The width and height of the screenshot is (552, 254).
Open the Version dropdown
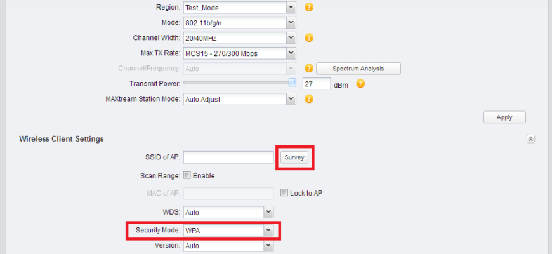pos(228,246)
